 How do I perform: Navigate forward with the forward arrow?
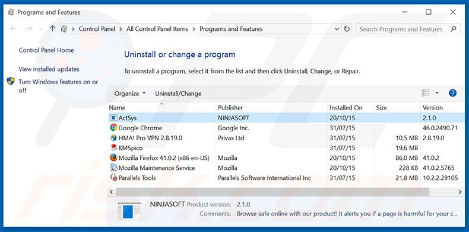click(x=29, y=28)
